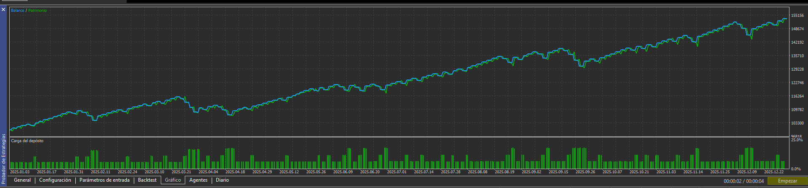Click the 2025.09.02 date label
Image resolution: width=808 pixels, height=188 pixels.
[x=532, y=172]
